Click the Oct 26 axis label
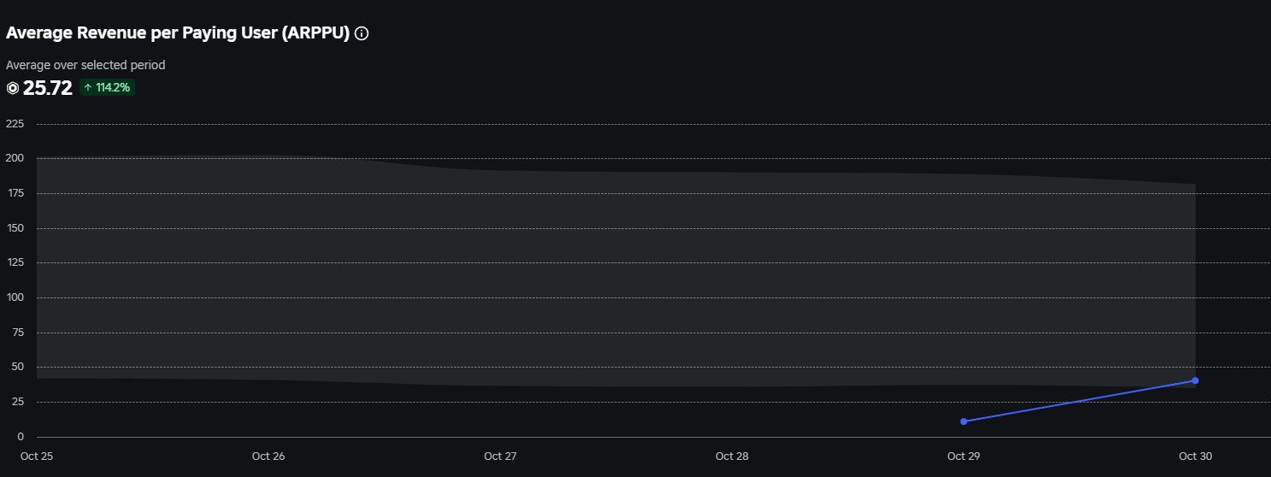This screenshot has height=477, width=1271. tap(268, 456)
